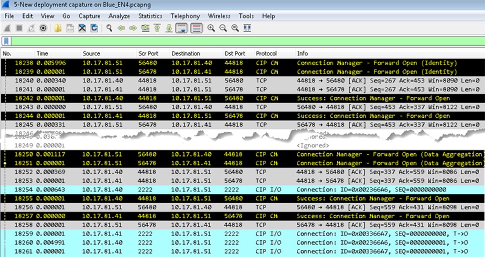Sort by the Scr Port column header
Viewport: 485px width, 257px height.
(x=153, y=53)
